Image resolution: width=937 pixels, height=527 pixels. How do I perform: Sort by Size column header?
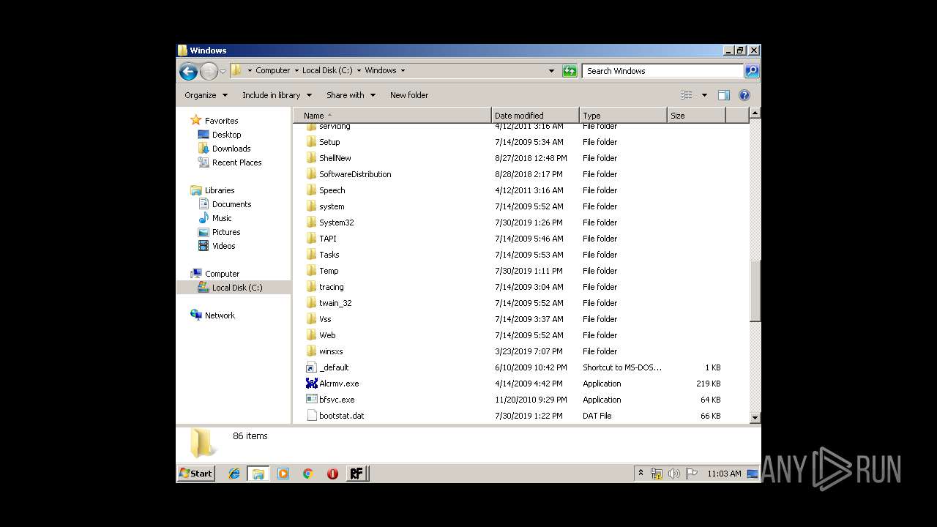click(x=696, y=116)
